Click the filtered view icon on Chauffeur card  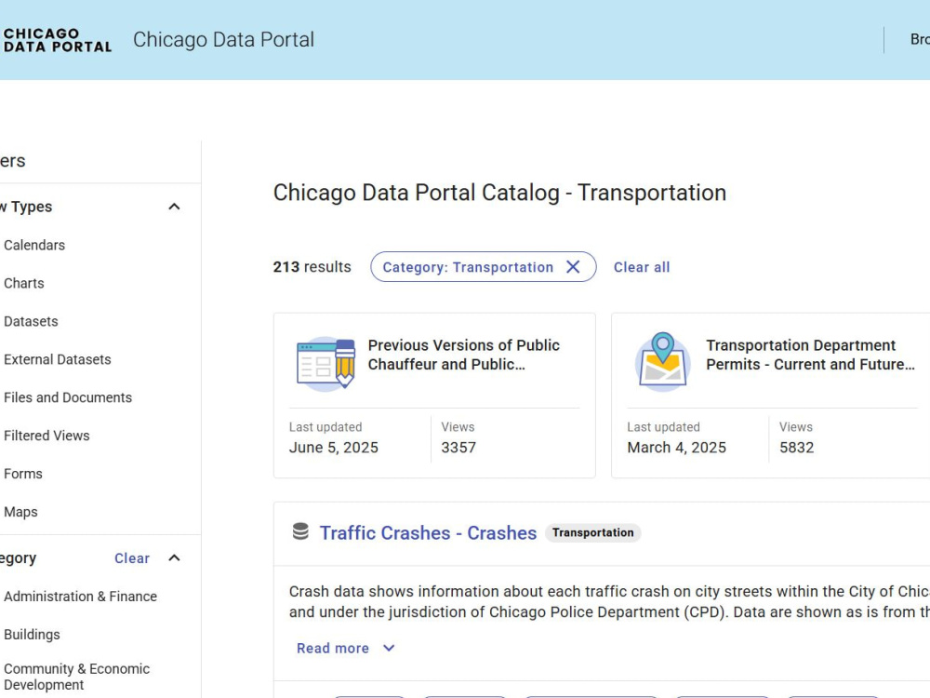tap(325, 363)
